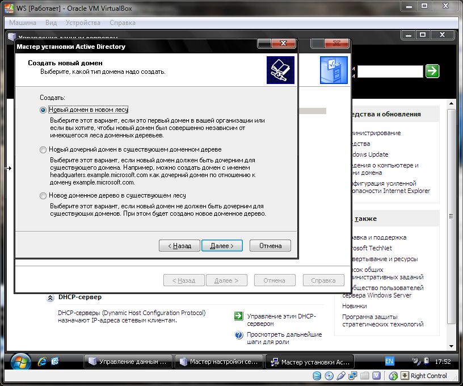The height and width of the screenshot is (386, 463).
Task: Click the hard disk activity icon in VirtualBox status bar
Action: click(317, 376)
